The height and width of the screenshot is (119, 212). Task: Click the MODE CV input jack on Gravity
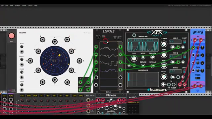coord(22,52)
